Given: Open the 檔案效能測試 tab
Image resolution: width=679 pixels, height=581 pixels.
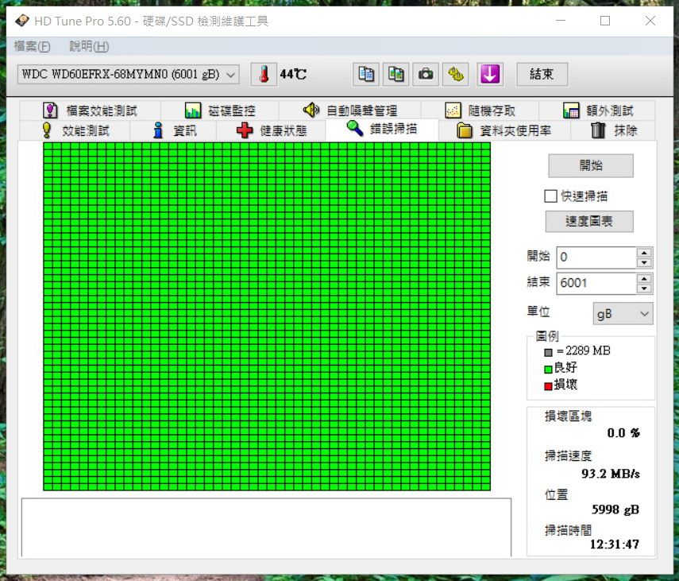Looking at the screenshot, I should 90,110.
